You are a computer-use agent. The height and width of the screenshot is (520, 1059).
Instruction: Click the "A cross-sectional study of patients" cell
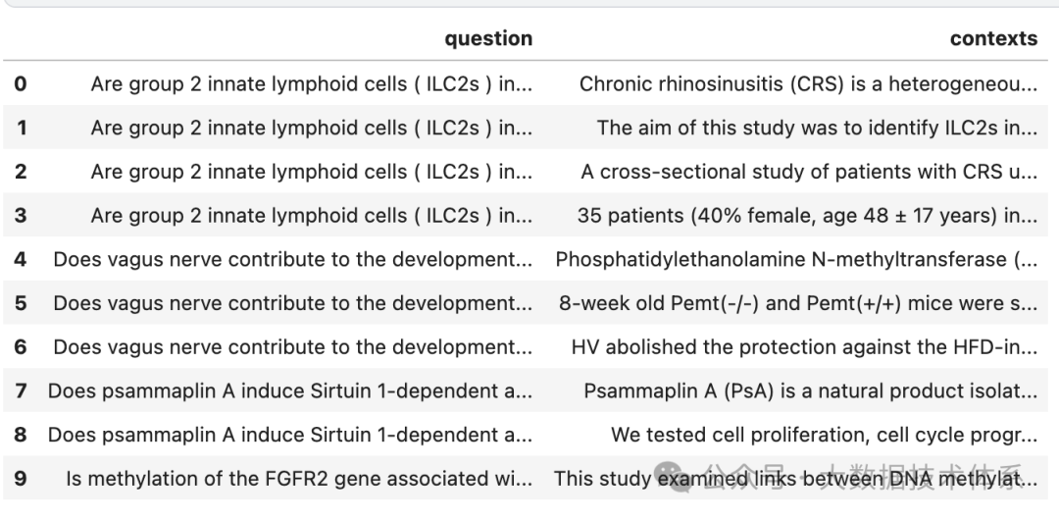809,172
